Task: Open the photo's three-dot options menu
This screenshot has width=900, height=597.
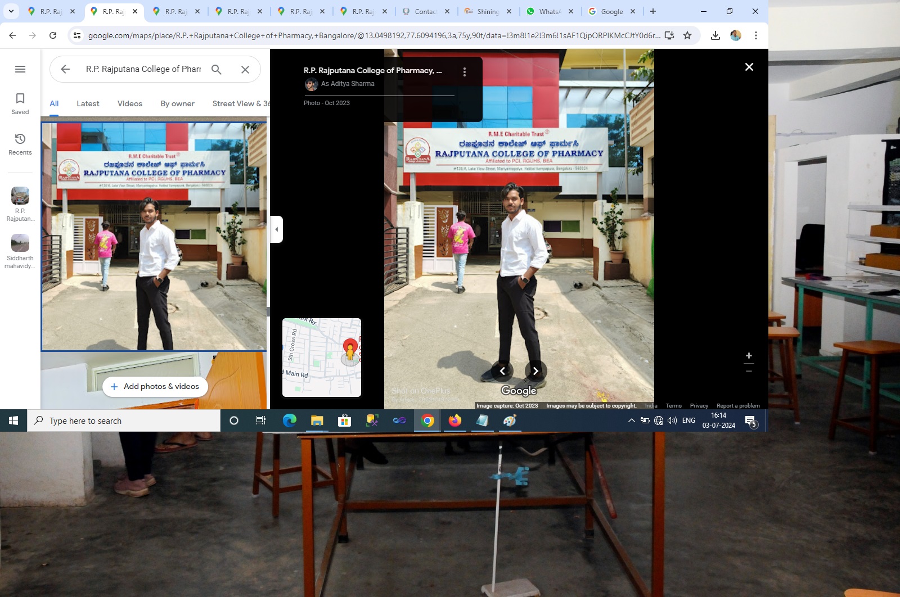Action: tap(464, 72)
